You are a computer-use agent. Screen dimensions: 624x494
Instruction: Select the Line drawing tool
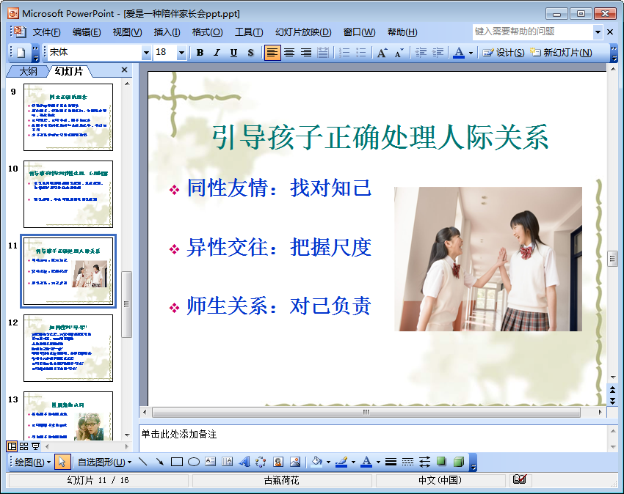(142, 462)
